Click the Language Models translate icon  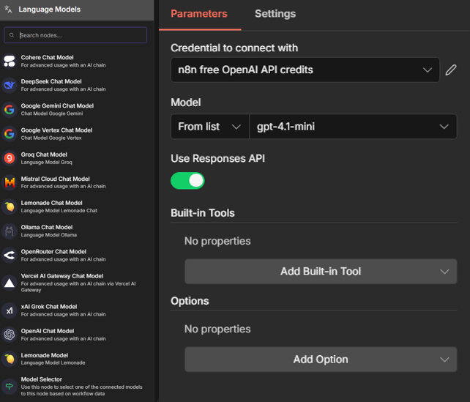[x=8, y=10]
